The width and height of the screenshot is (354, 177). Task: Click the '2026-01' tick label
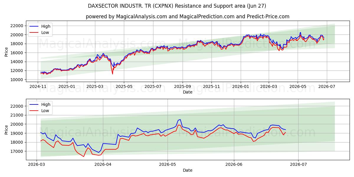tap(240, 86)
